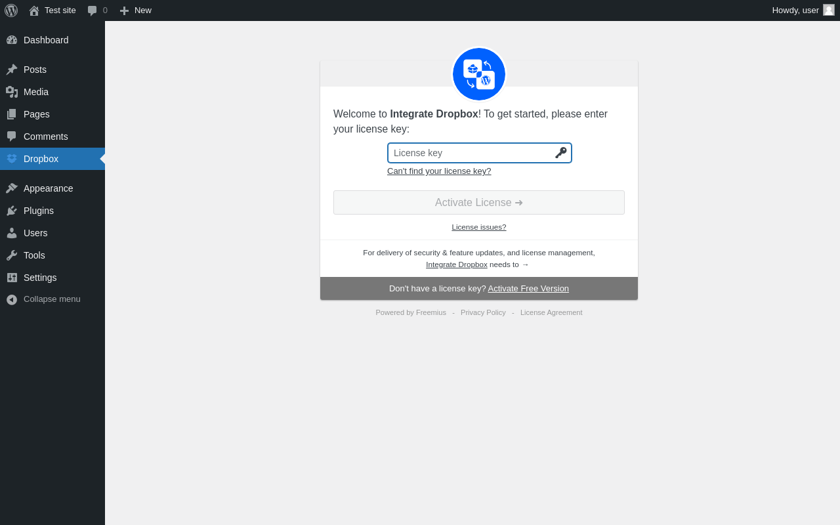Click the Test site home icon
This screenshot has width=840, height=525.
[34, 10]
